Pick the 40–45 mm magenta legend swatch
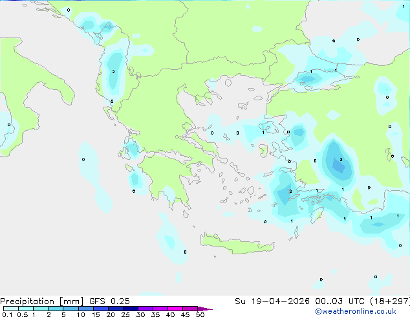Image resolution: width=410 pixels, height=317 pixels. tap(175, 309)
